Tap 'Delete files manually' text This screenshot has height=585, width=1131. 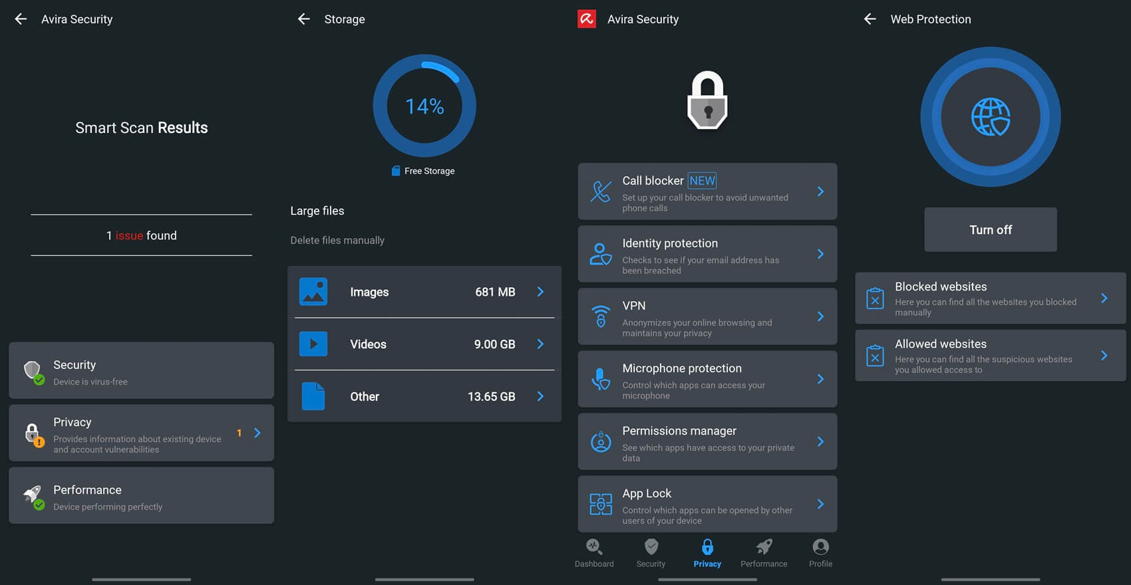coord(337,240)
